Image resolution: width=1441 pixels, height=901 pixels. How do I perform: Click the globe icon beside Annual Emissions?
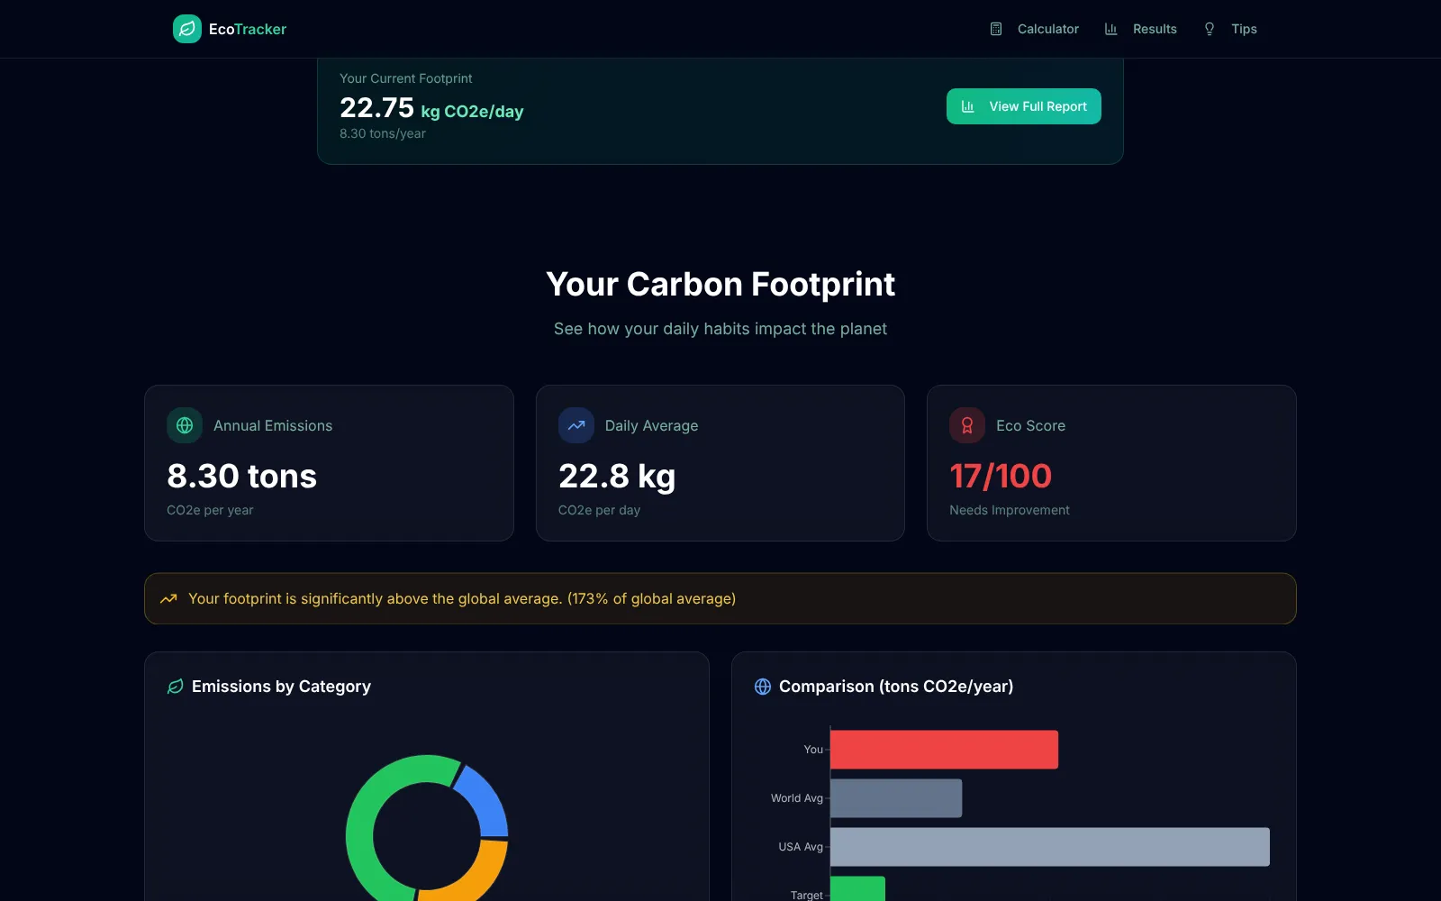click(x=185, y=425)
